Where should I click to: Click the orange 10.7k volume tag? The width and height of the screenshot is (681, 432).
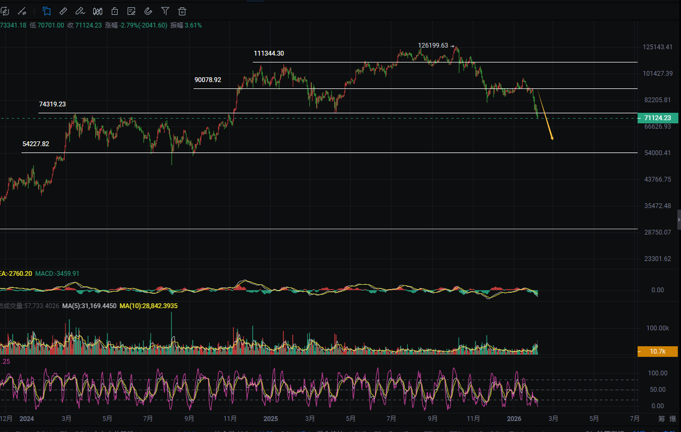point(657,351)
